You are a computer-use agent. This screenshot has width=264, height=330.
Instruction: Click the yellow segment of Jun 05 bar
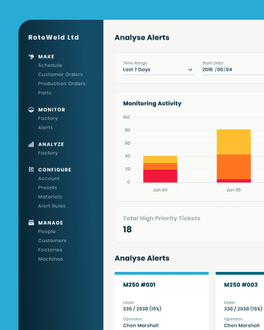point(234,142)
